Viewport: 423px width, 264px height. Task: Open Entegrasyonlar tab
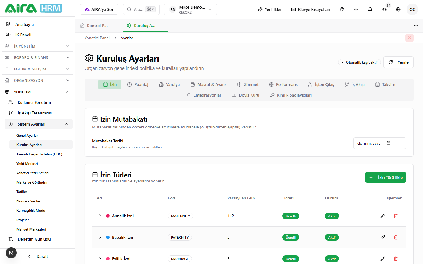coord(204,95)
